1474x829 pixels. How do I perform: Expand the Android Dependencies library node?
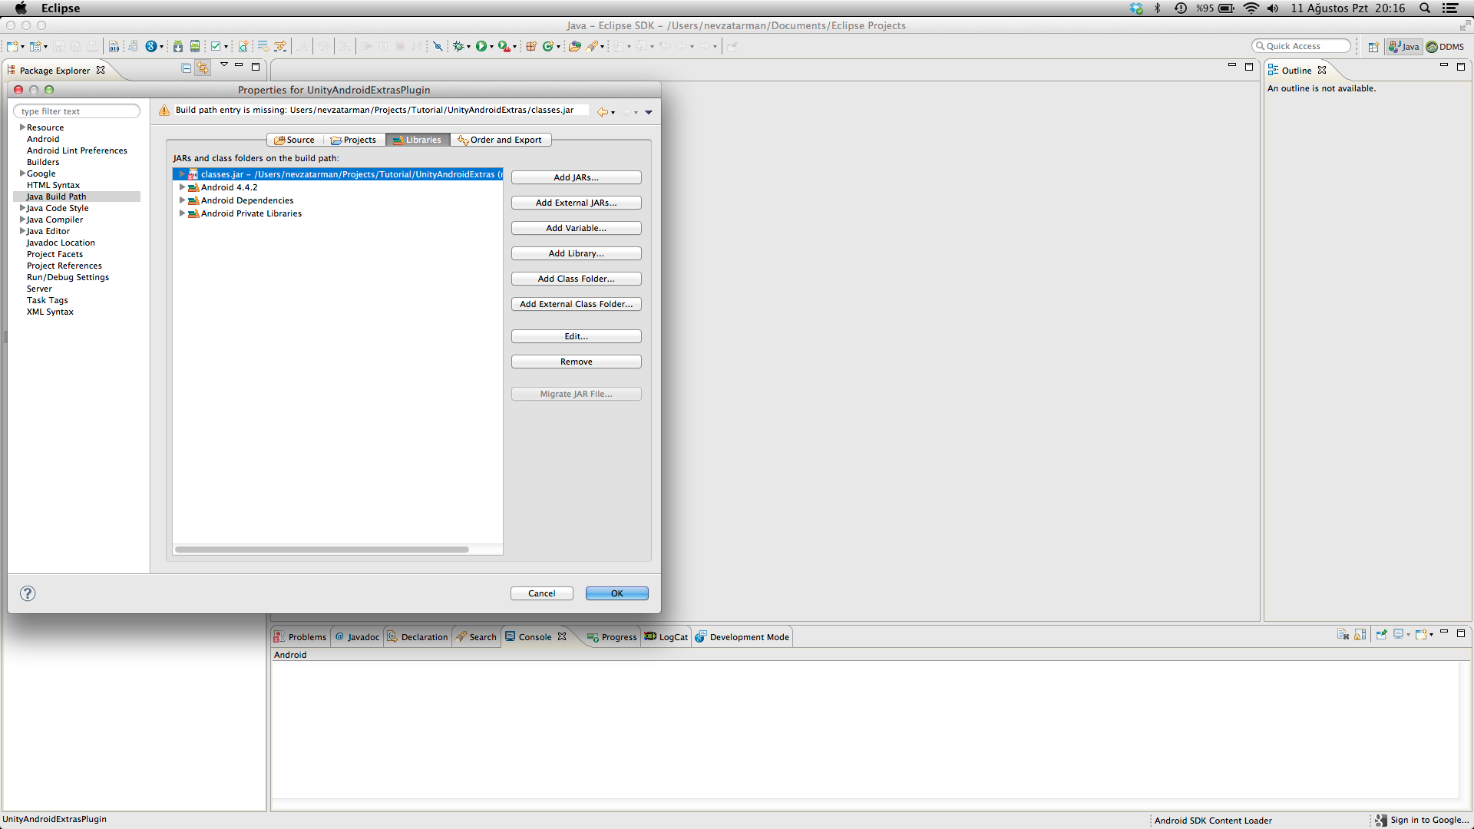(182, 200)
